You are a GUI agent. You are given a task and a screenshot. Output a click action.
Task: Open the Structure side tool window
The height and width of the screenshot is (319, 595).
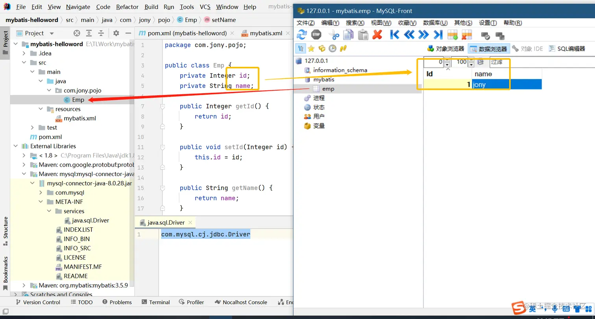pos(6,231)
